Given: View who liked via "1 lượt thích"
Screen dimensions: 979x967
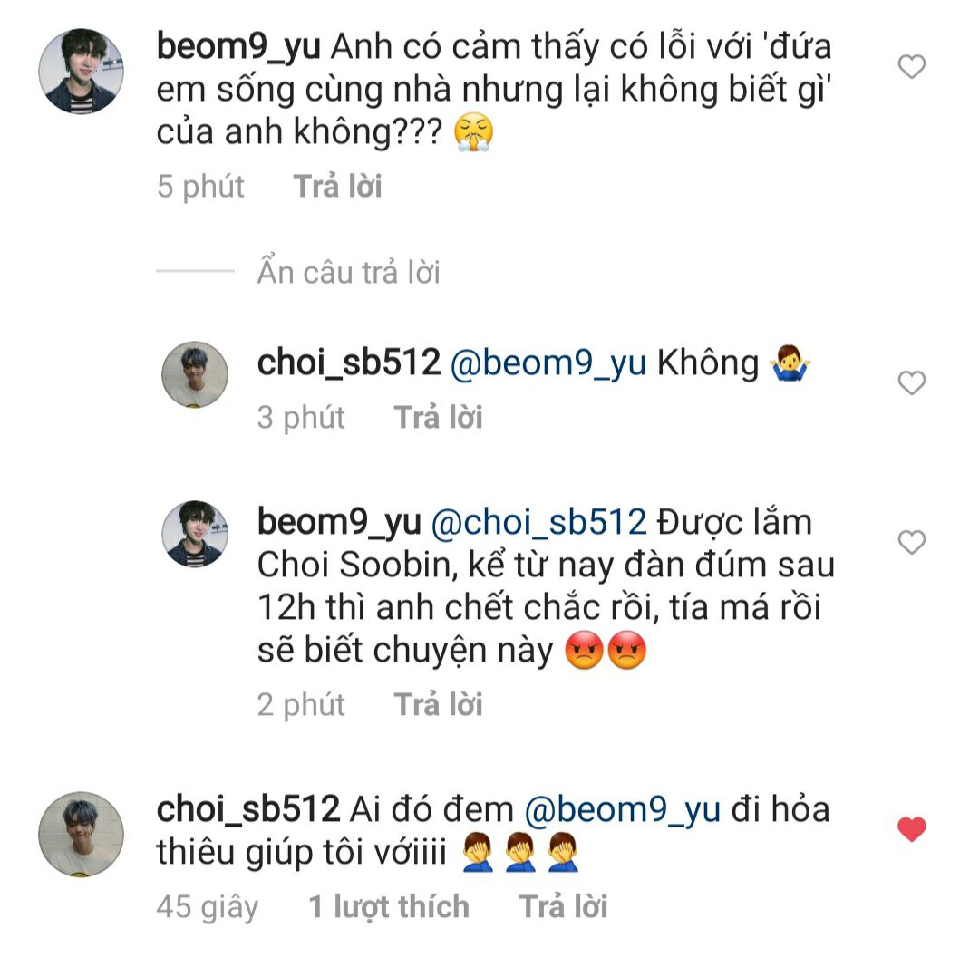Looking at the screenshot, I should [389, 906].
